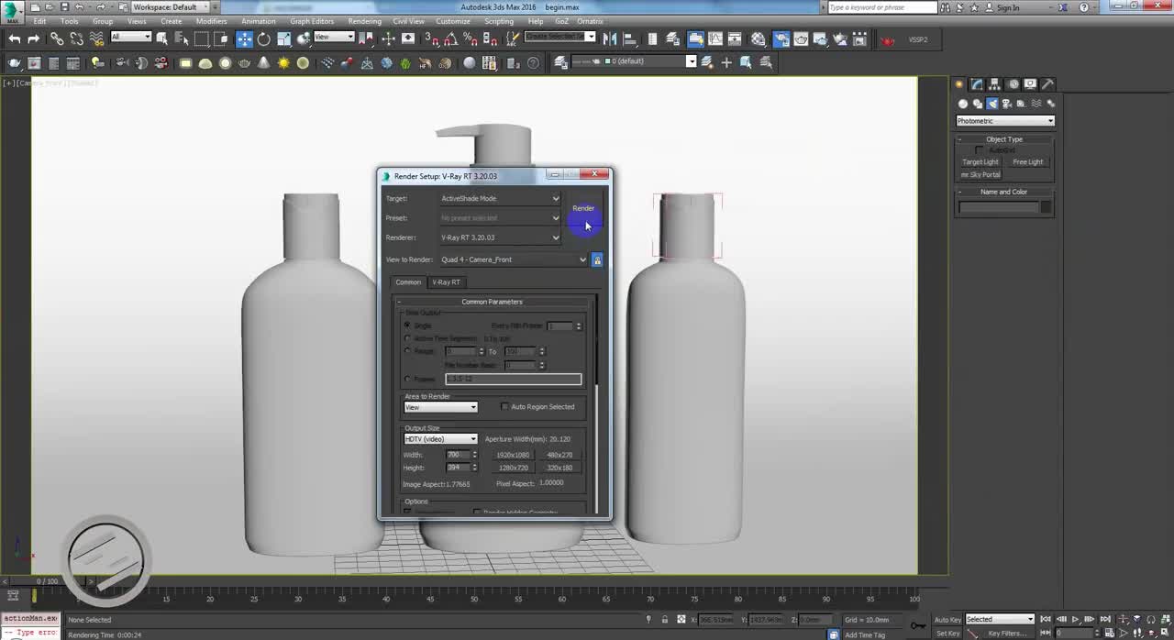Toggle Set Key mode
The width and height of the screenshot is (1174, 640).
(947, 633)
